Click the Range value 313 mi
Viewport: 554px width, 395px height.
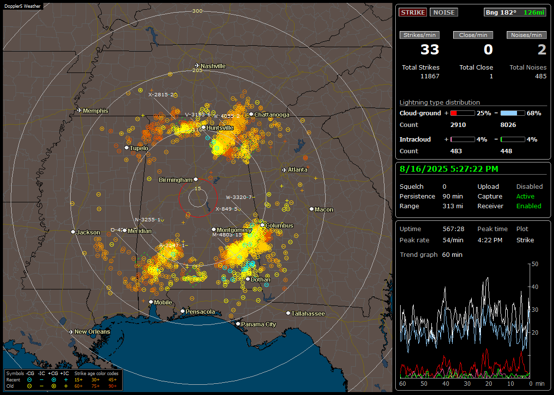coord(453,206)
